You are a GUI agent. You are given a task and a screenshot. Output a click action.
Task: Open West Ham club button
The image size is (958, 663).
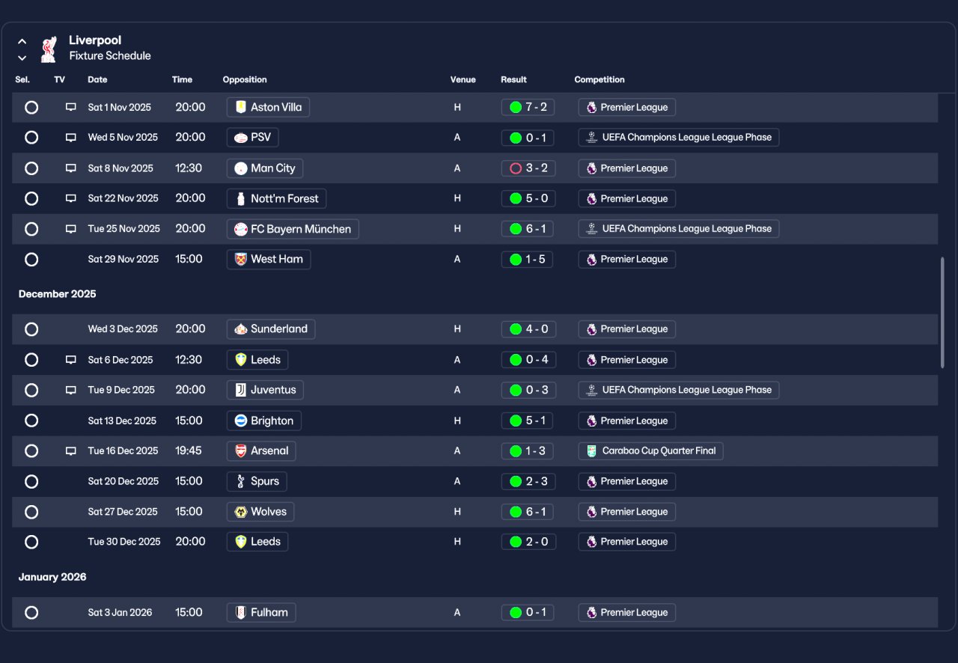(269, 260)
